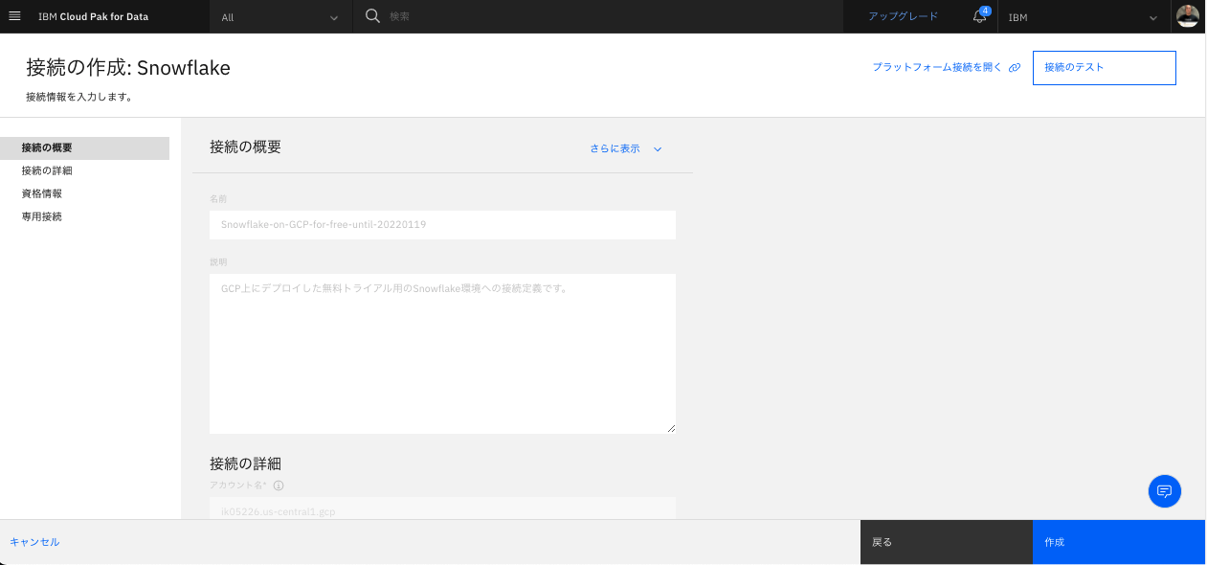Image resolution: width=1207 pixels, height=565 pixels.
Task: Click the アカウント名 input field
Action: (x=442, y=508)
